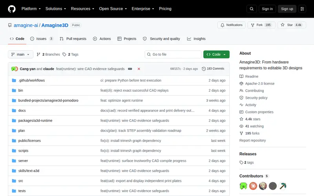Click the search magnifier icon

pos(252,9)
